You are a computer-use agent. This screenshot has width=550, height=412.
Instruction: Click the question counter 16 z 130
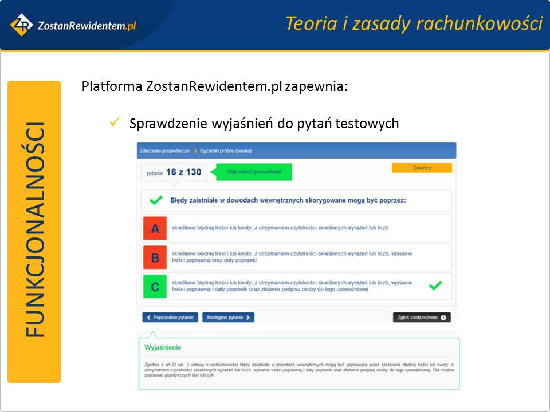tap(183, 172)
